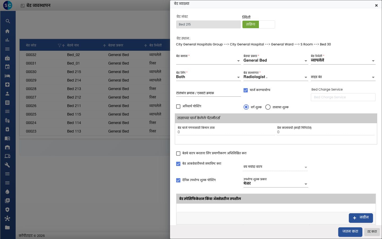Open the calendar icon in sidebar
Image resolution: width=382 pixels, height=239 pixels.
pos(7,67)
